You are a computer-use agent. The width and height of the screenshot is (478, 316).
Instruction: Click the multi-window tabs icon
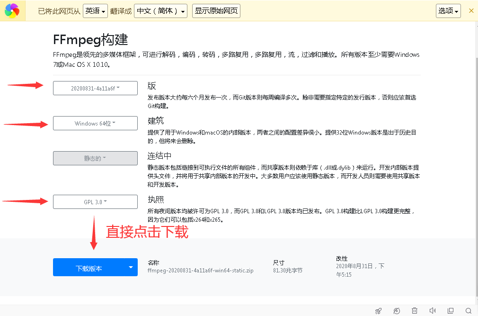(x=451, y=310)
